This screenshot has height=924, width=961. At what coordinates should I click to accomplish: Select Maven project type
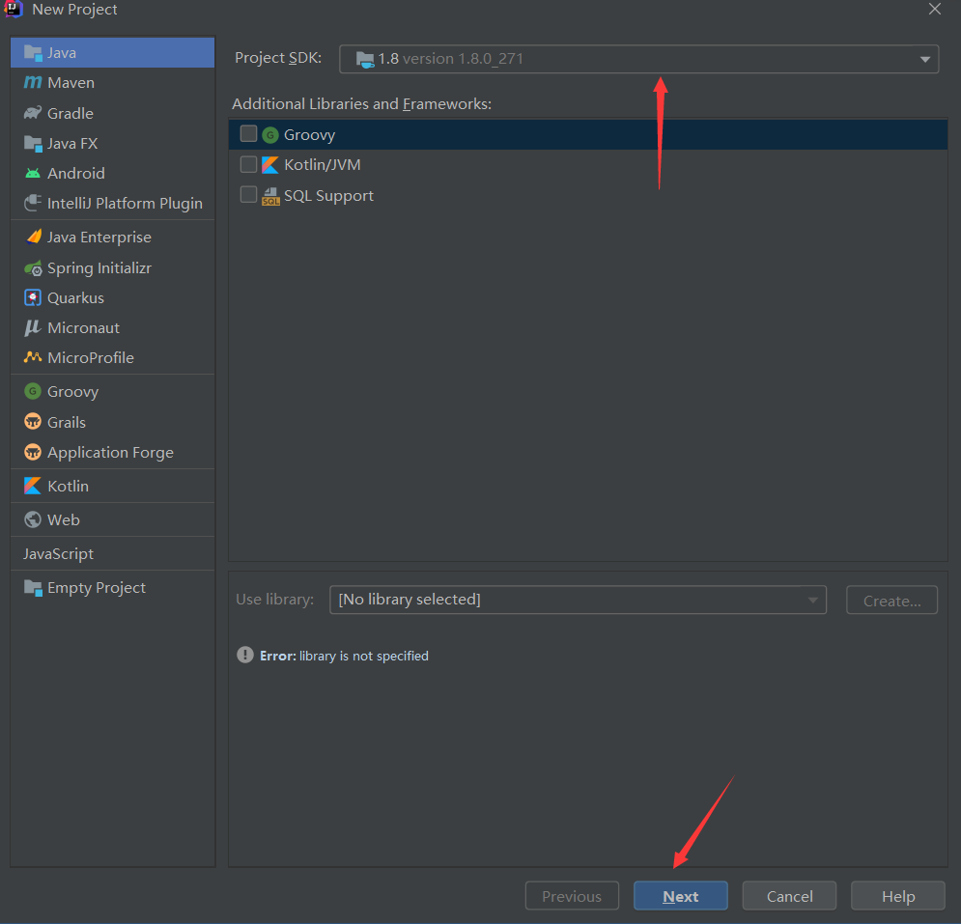[113, 83]
